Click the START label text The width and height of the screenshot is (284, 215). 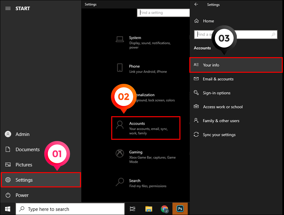click(x=23, y=9)
